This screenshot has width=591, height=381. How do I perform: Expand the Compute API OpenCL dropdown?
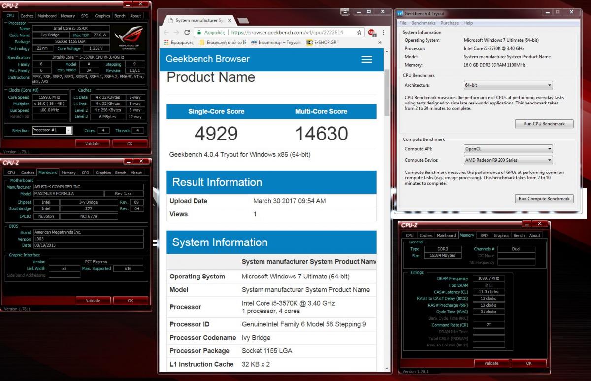coord(508,149)
